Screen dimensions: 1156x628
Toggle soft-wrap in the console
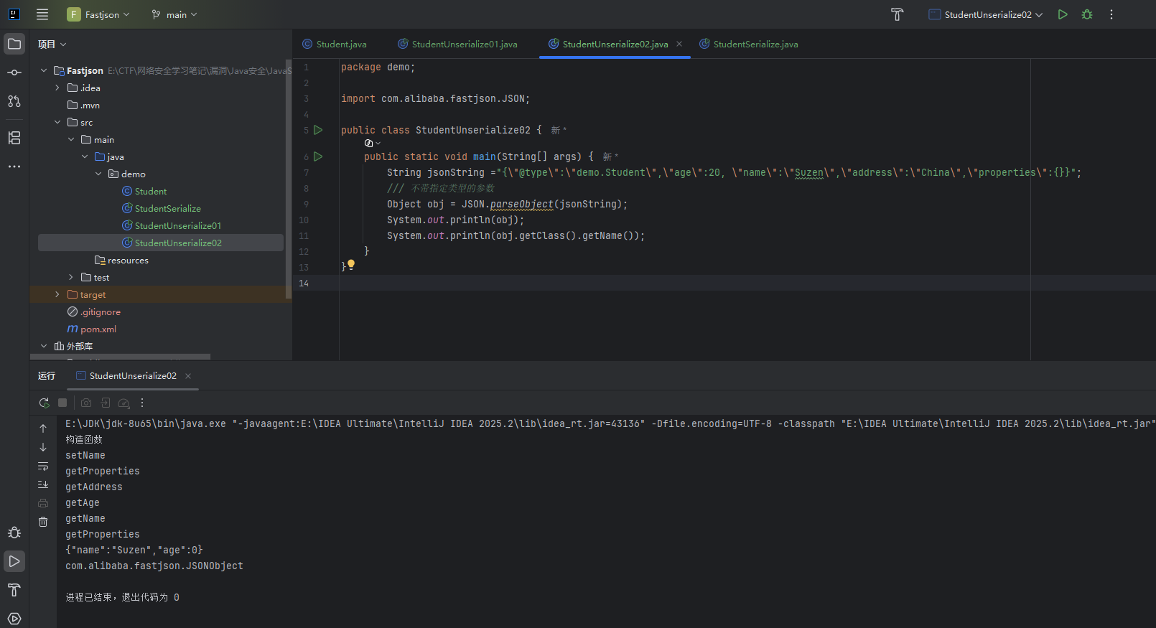click(43, 466)
